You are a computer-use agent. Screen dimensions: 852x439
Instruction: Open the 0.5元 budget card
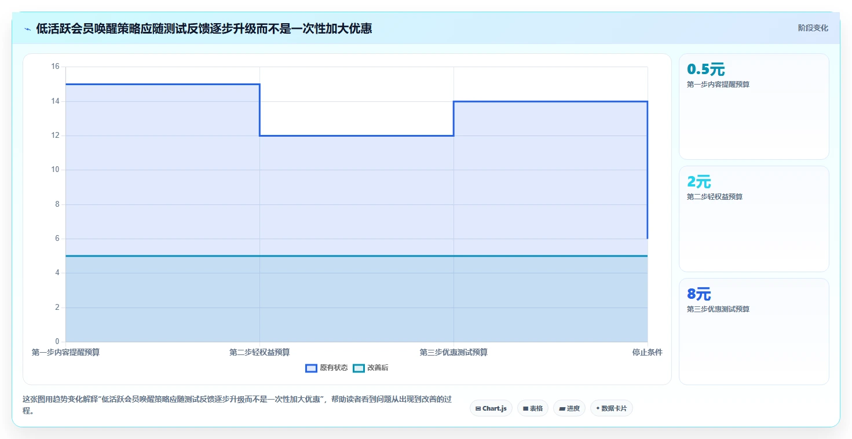click(x=754, y=107)
